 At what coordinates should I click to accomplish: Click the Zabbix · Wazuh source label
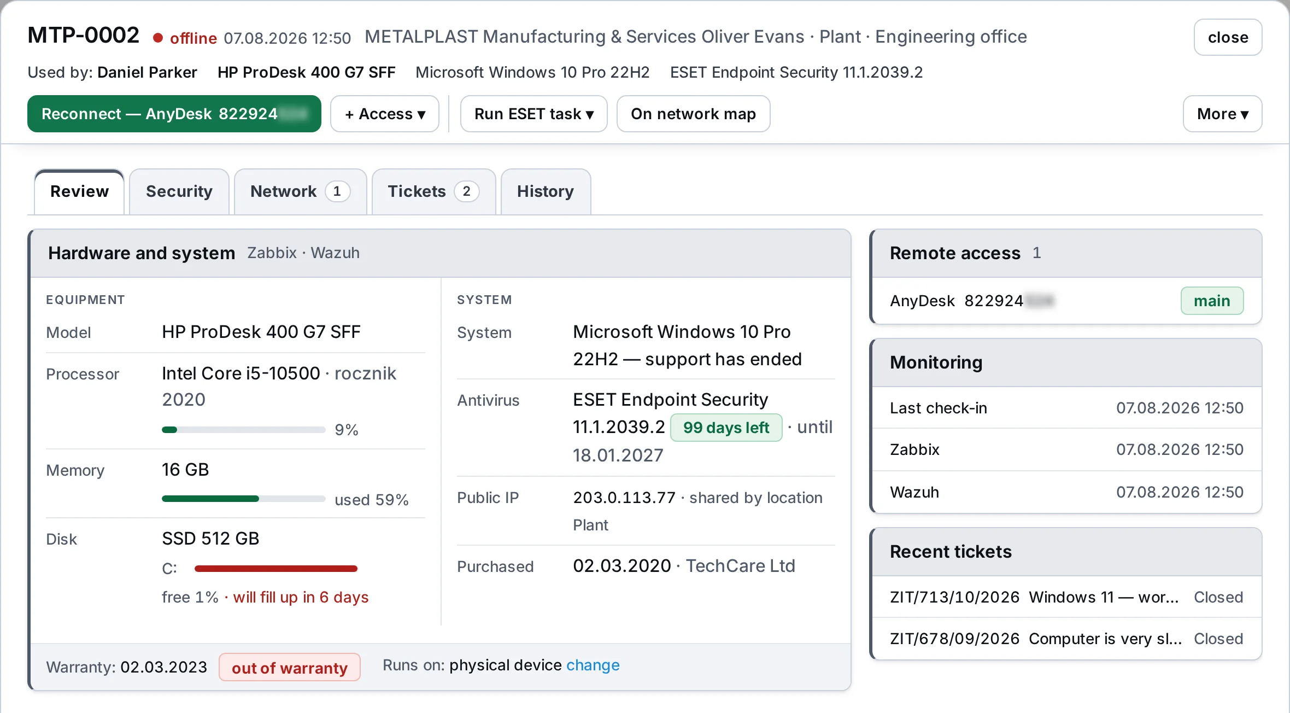303,253
